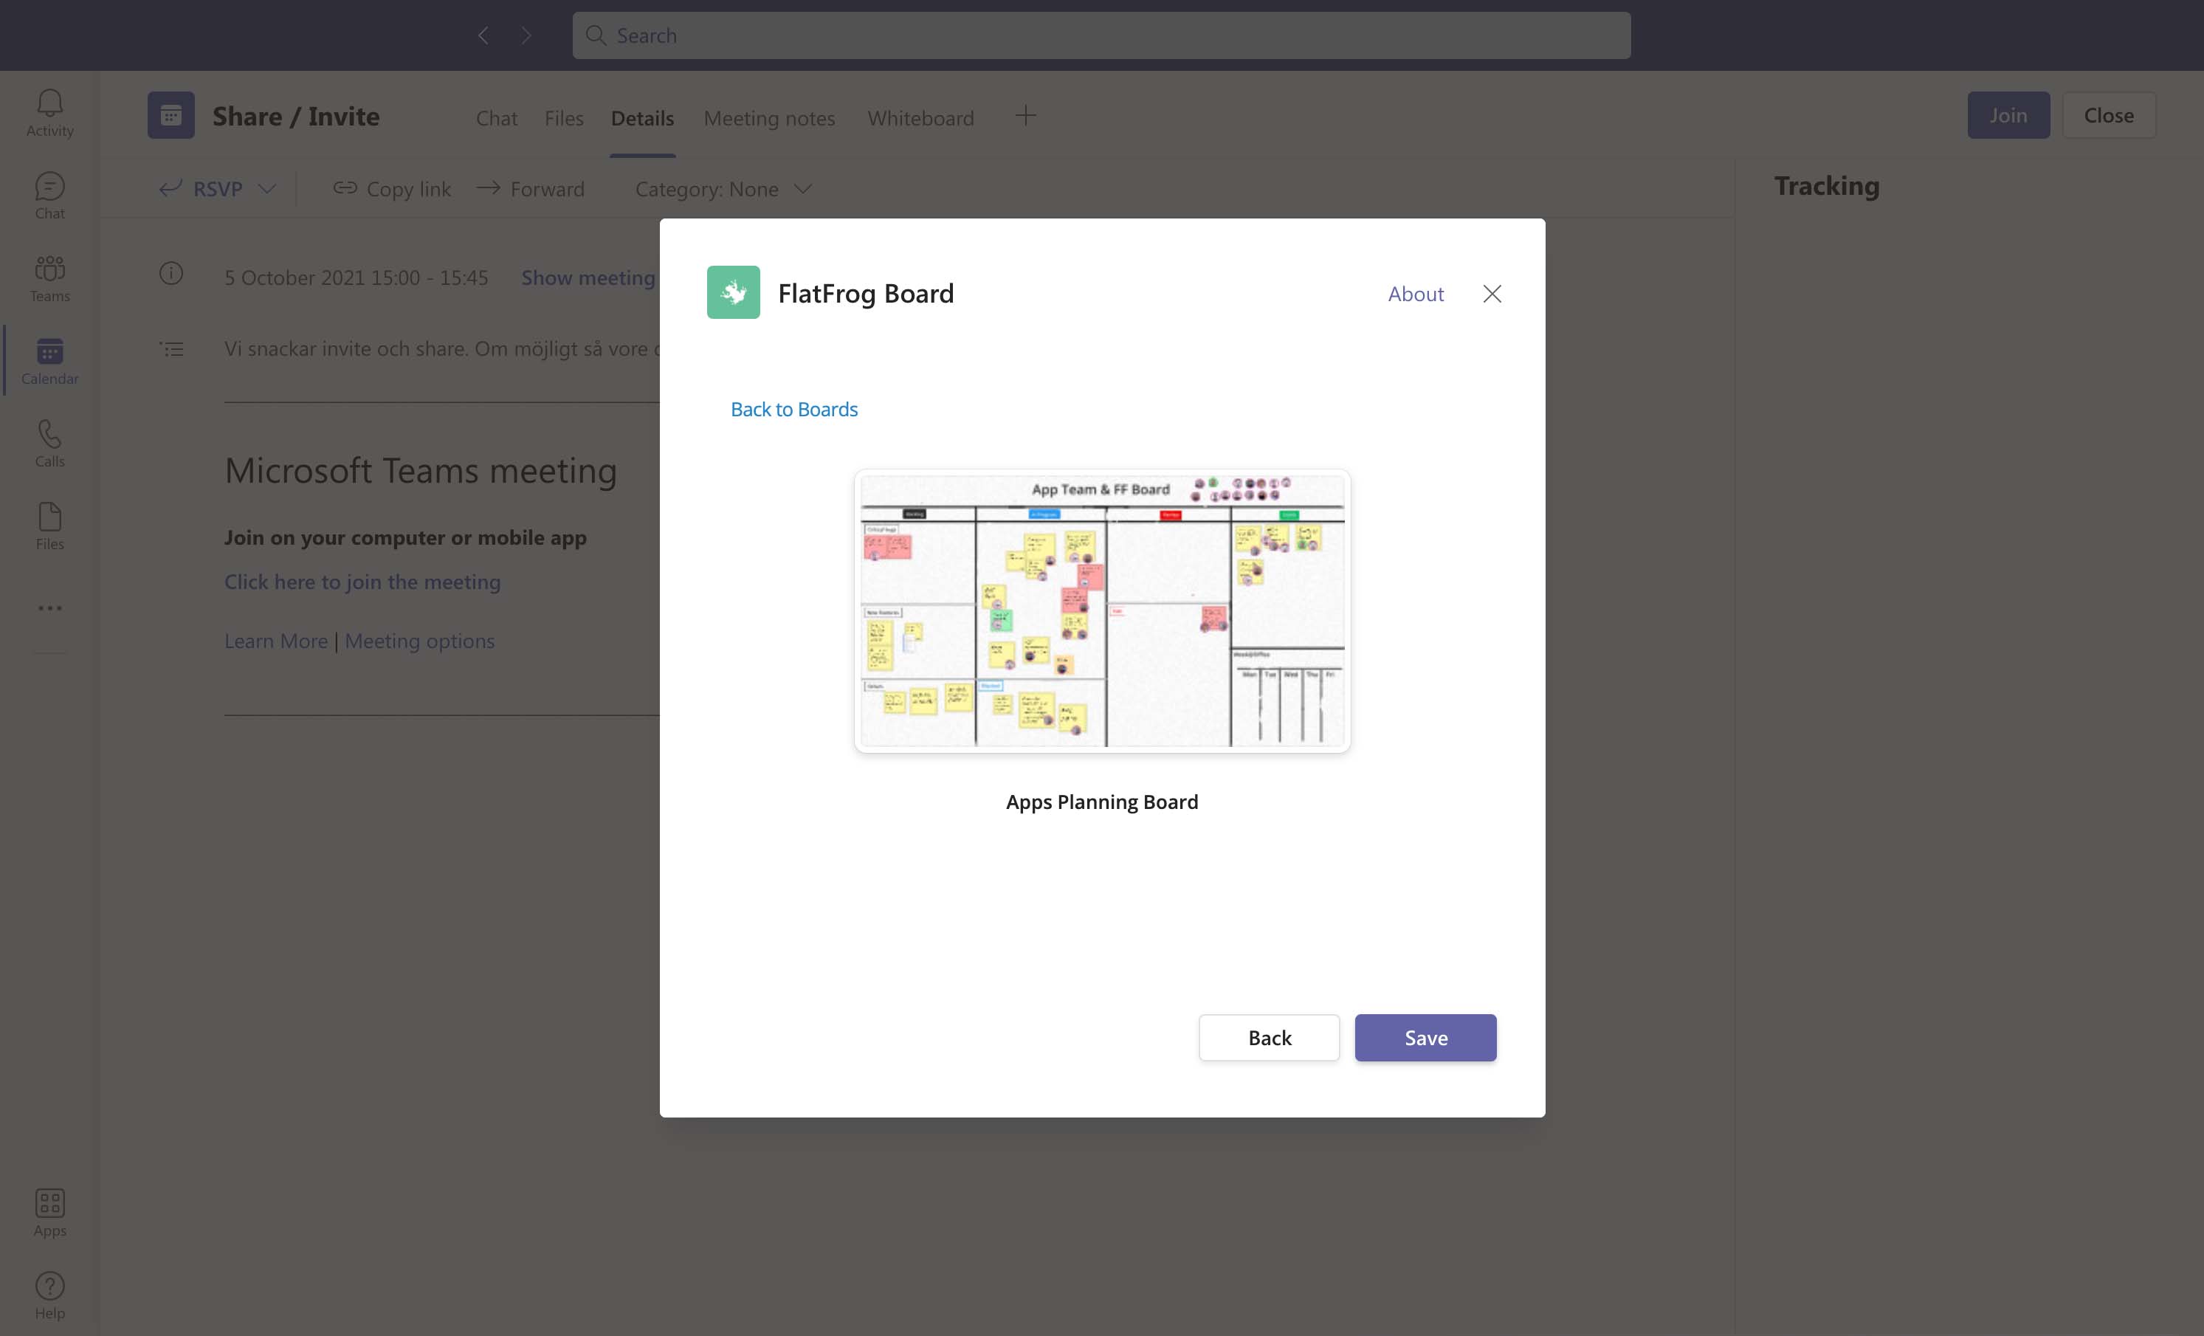The height and width of the screenshot is (1336, 2204).
Task: Open the Meeting notes tab
Action: [x=769, y=117]
